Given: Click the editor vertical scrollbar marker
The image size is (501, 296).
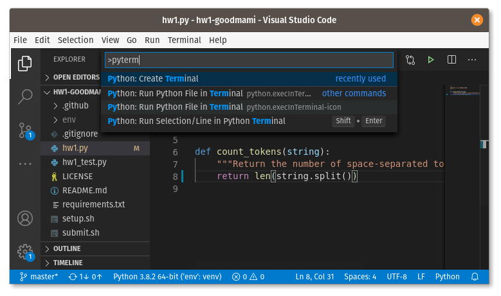Looking at the screenshot, I should (484, 144).
